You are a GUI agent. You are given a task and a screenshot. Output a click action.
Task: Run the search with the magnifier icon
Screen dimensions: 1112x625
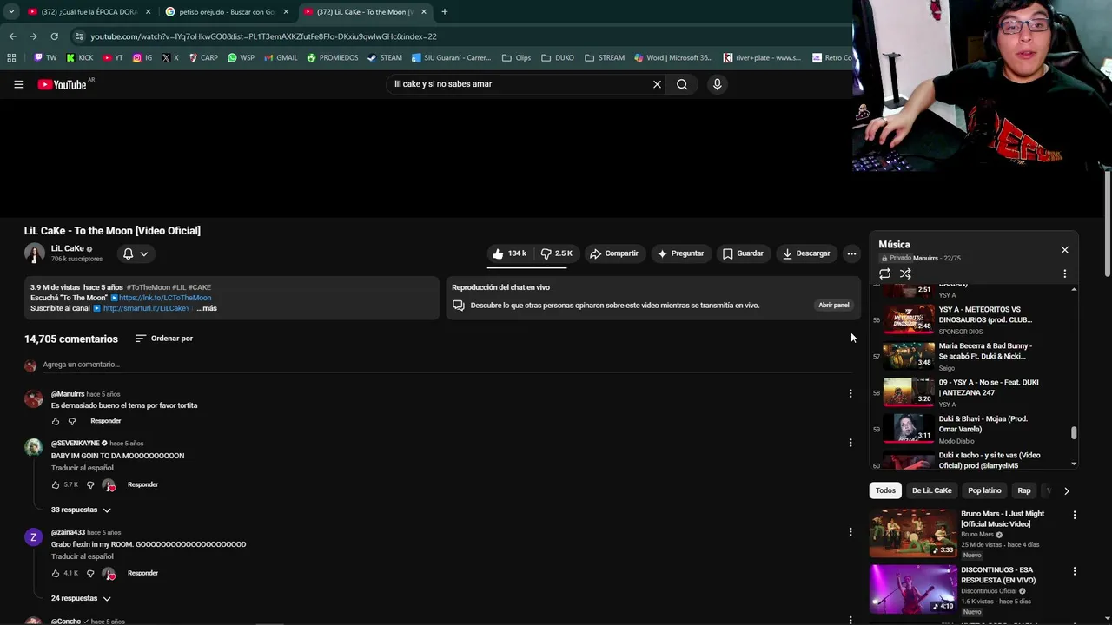(682, 84)
